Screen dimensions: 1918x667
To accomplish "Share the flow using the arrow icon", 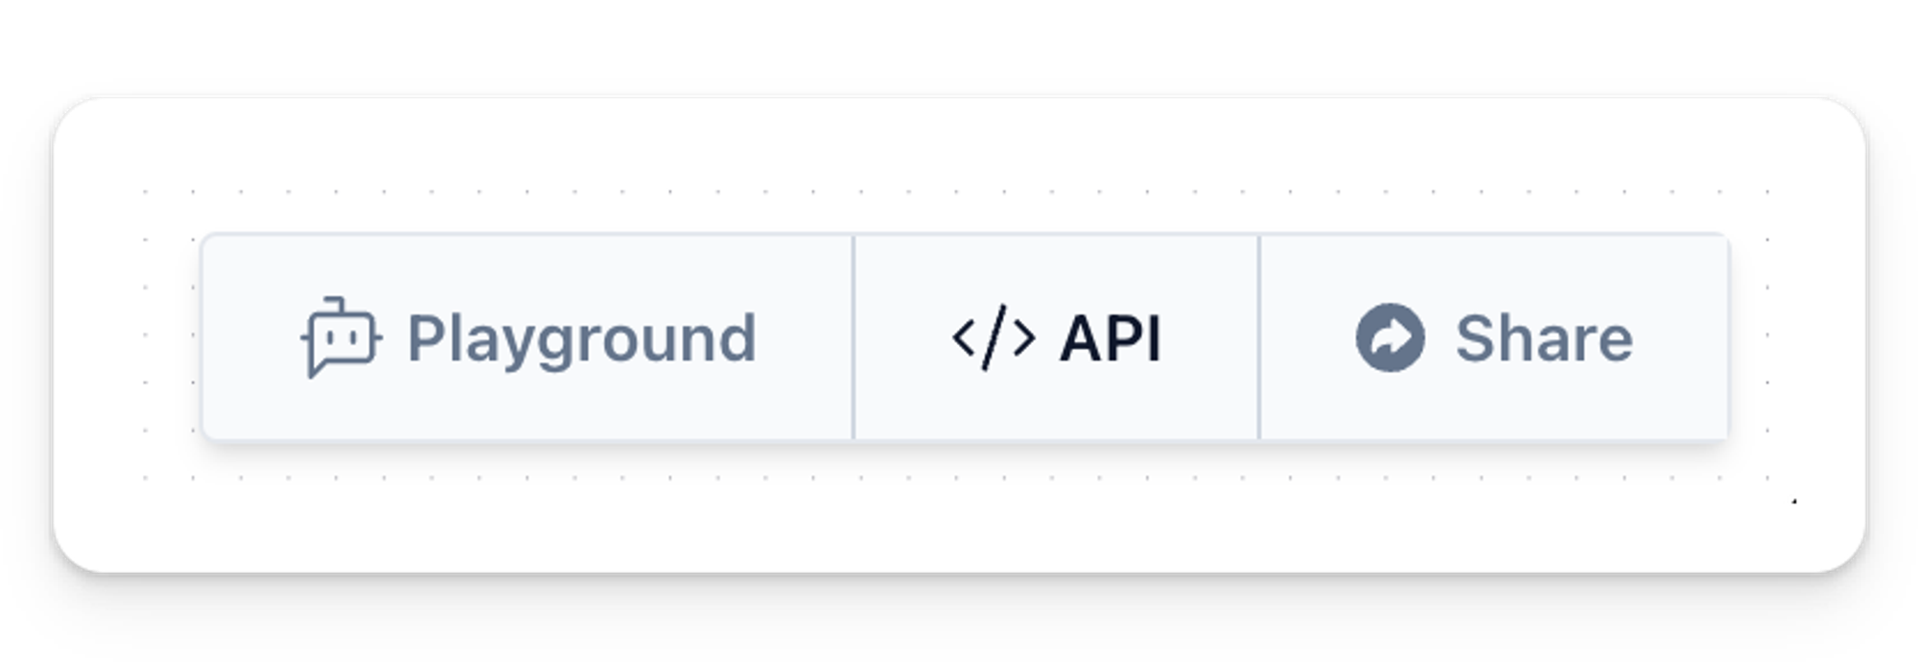I will (x=1390, y=337).
